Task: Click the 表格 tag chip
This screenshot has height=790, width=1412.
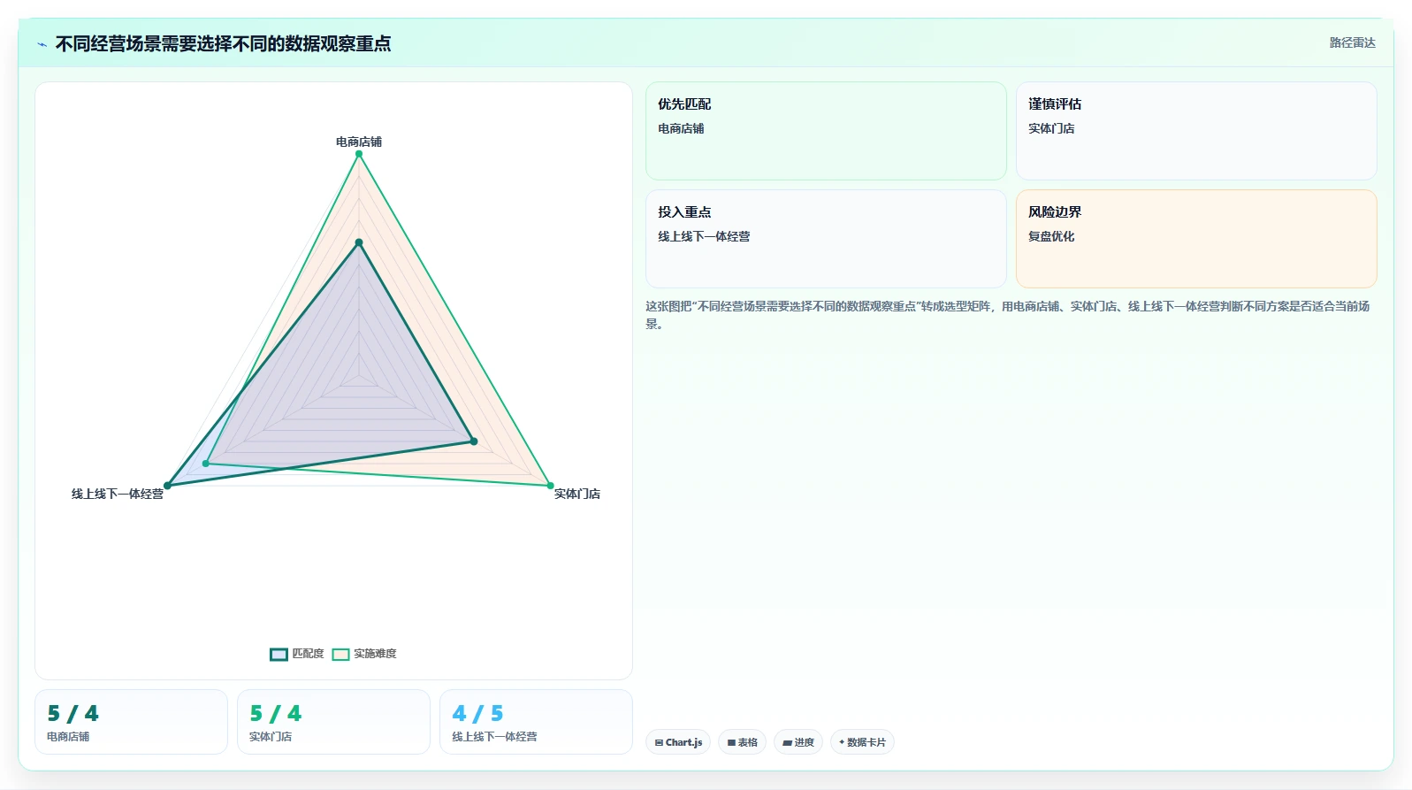Action: 742,742
